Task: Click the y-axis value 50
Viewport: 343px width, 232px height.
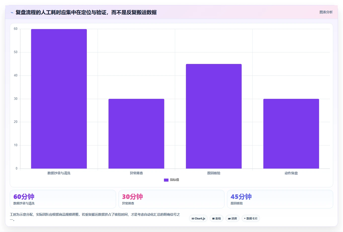Action: 16,52
